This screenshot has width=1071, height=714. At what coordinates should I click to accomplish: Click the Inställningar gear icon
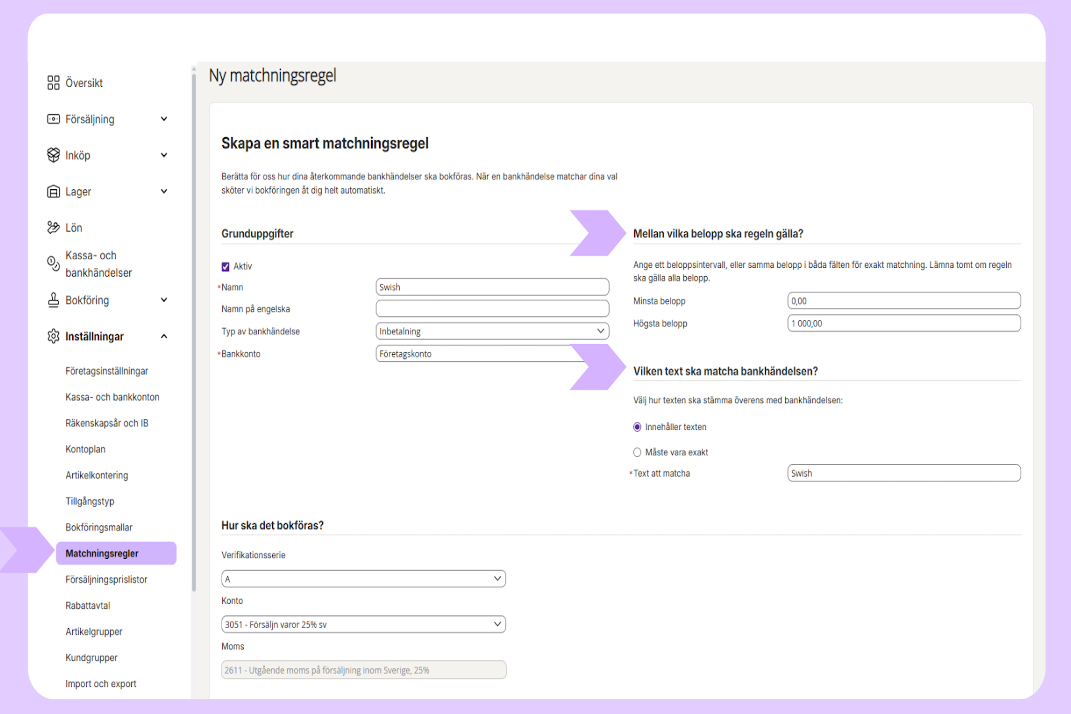(53, 336)
